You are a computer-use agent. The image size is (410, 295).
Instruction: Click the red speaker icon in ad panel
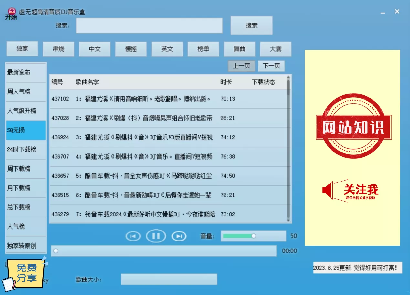(x=328, y=190)
